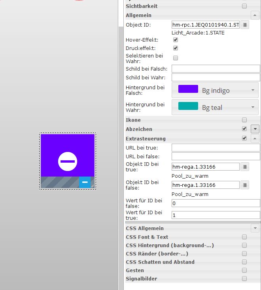
Task: Expand the Abzeichen section arrow
Action: pyautogui.click(x=255, y=129)
